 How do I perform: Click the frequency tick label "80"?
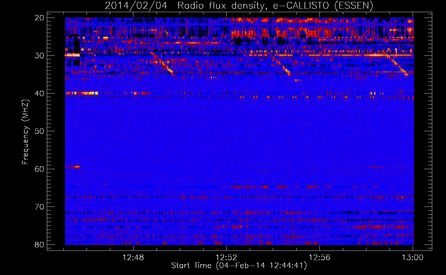[x=39, y=245]
